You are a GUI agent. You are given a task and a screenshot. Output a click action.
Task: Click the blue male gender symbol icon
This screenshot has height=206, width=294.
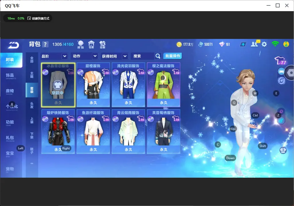[281, 121]
